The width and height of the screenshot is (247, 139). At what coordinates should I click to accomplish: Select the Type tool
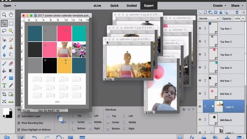pyautogui.click(x=4, y=86)
